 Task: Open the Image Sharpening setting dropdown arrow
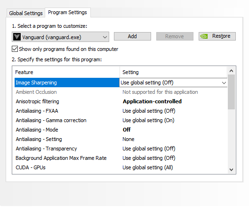[x=224, y=83]
